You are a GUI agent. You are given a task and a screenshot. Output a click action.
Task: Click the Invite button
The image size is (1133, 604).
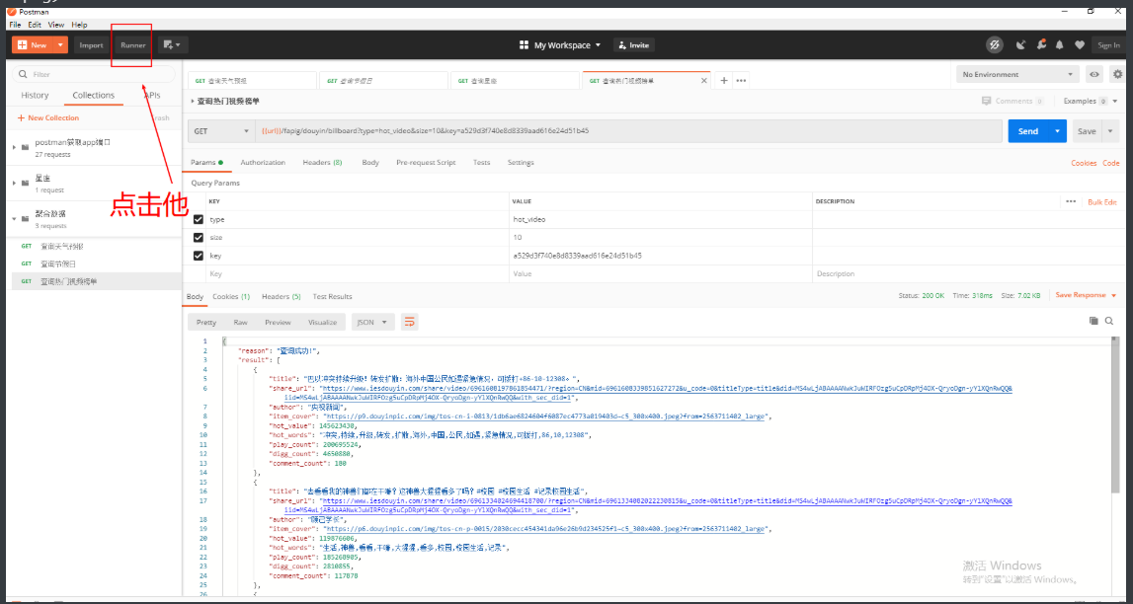pyautogui.click(x=634, y=44)
